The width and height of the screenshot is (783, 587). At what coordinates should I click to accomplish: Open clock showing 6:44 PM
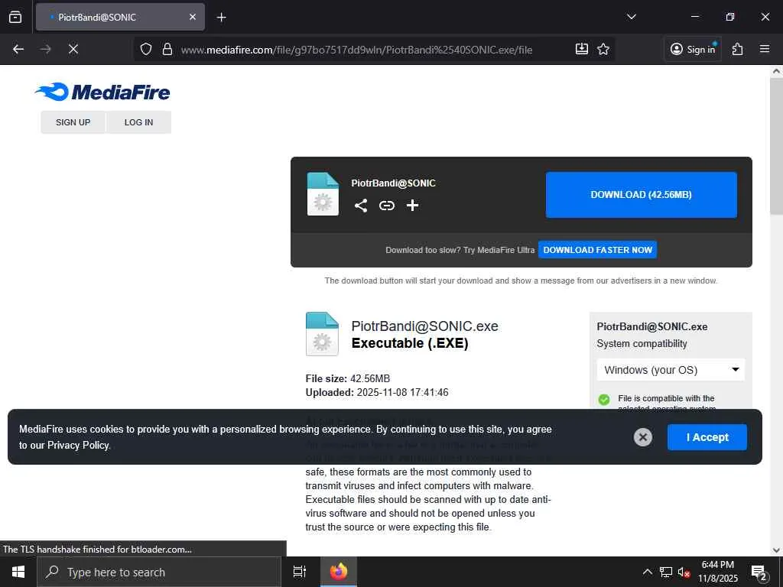pos(717,572)
